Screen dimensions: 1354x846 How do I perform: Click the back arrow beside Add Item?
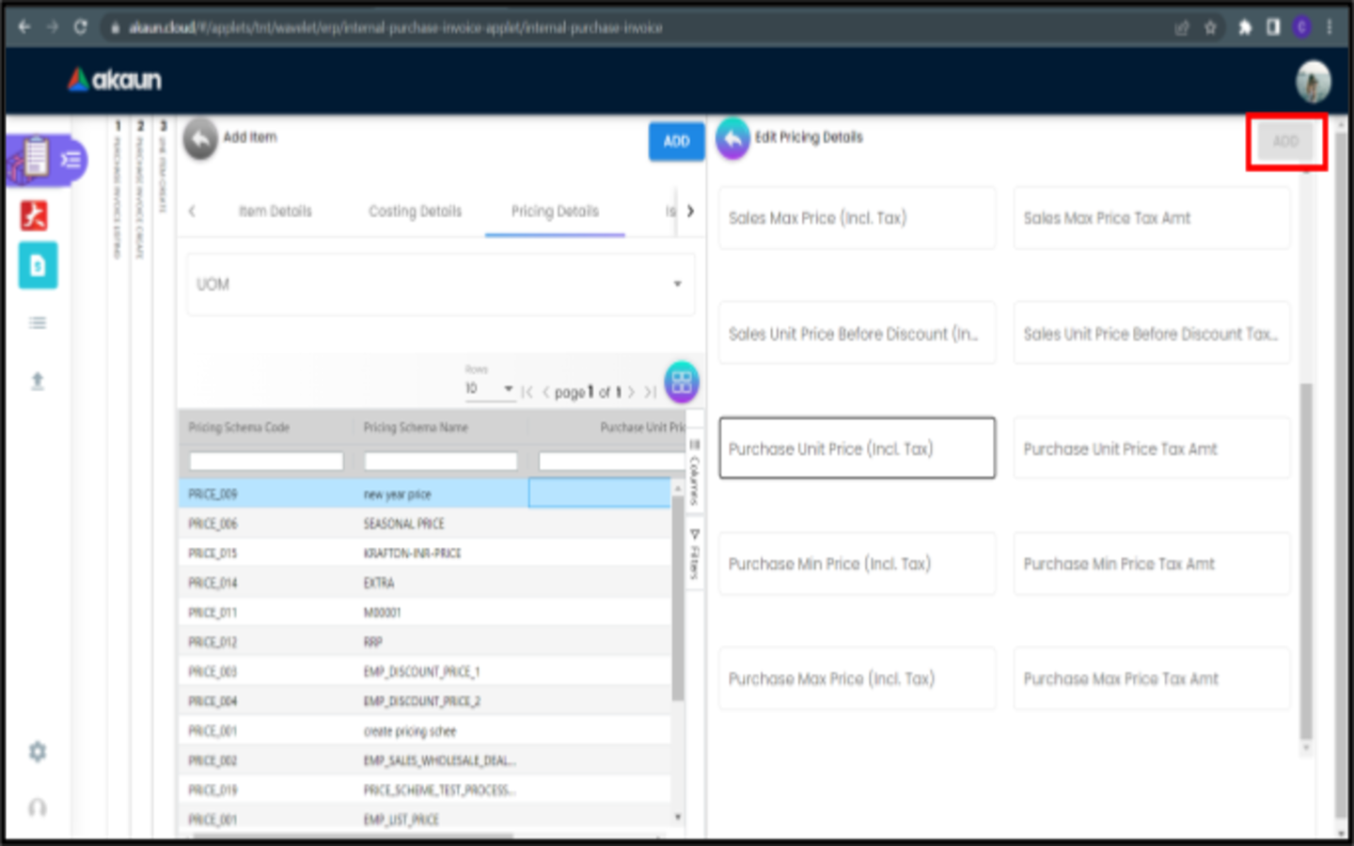pyautogui.click(x=199, y=140)
